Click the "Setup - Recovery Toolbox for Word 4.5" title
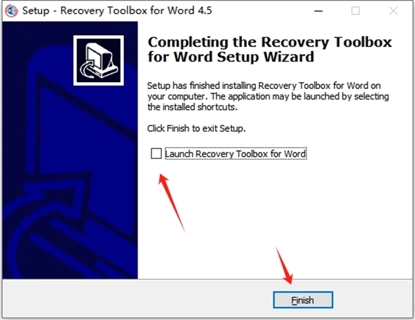Image resolution: width=415 pixels, height=320 pixels. (x=118, y=11)
